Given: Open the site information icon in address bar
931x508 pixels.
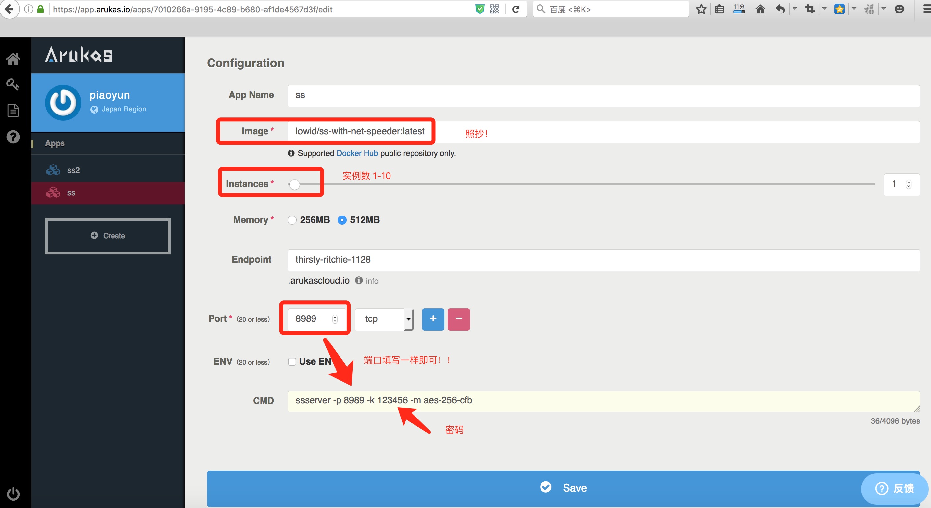Looking at the screenshot, I should (28, 9).
